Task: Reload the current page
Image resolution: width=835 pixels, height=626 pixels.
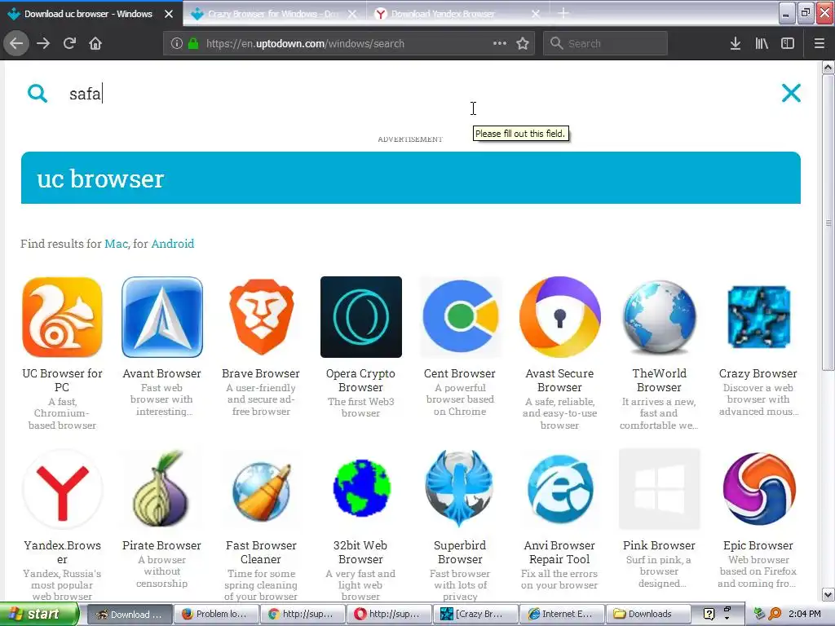Action: tap(69, 43)
